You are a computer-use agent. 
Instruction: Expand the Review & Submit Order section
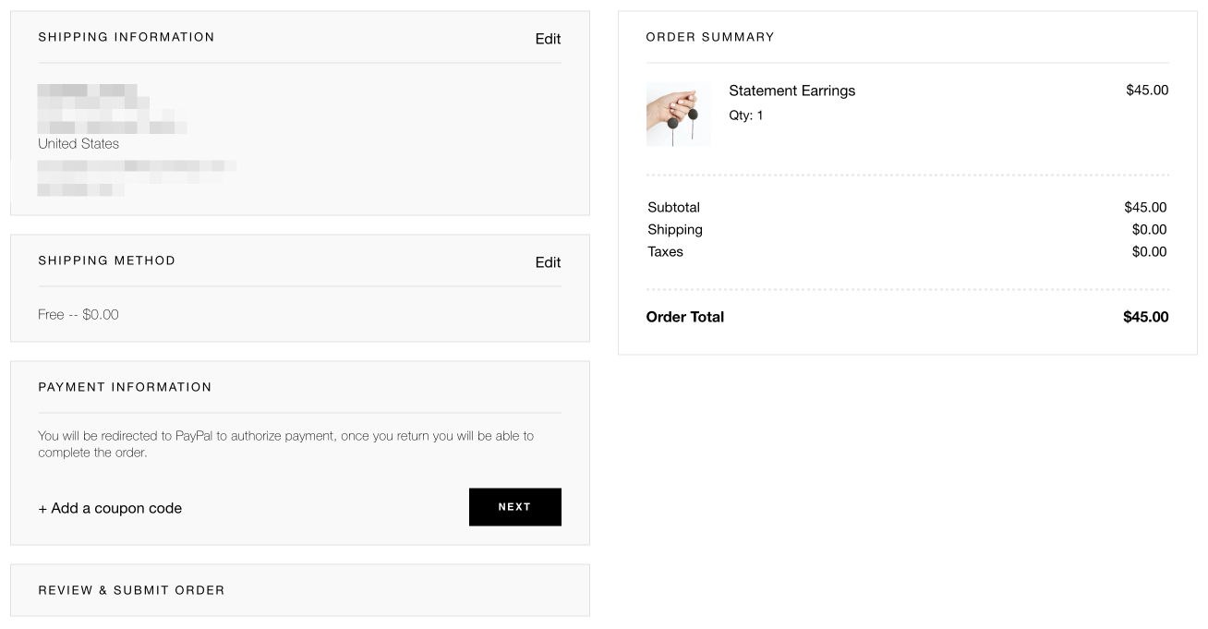131,590
